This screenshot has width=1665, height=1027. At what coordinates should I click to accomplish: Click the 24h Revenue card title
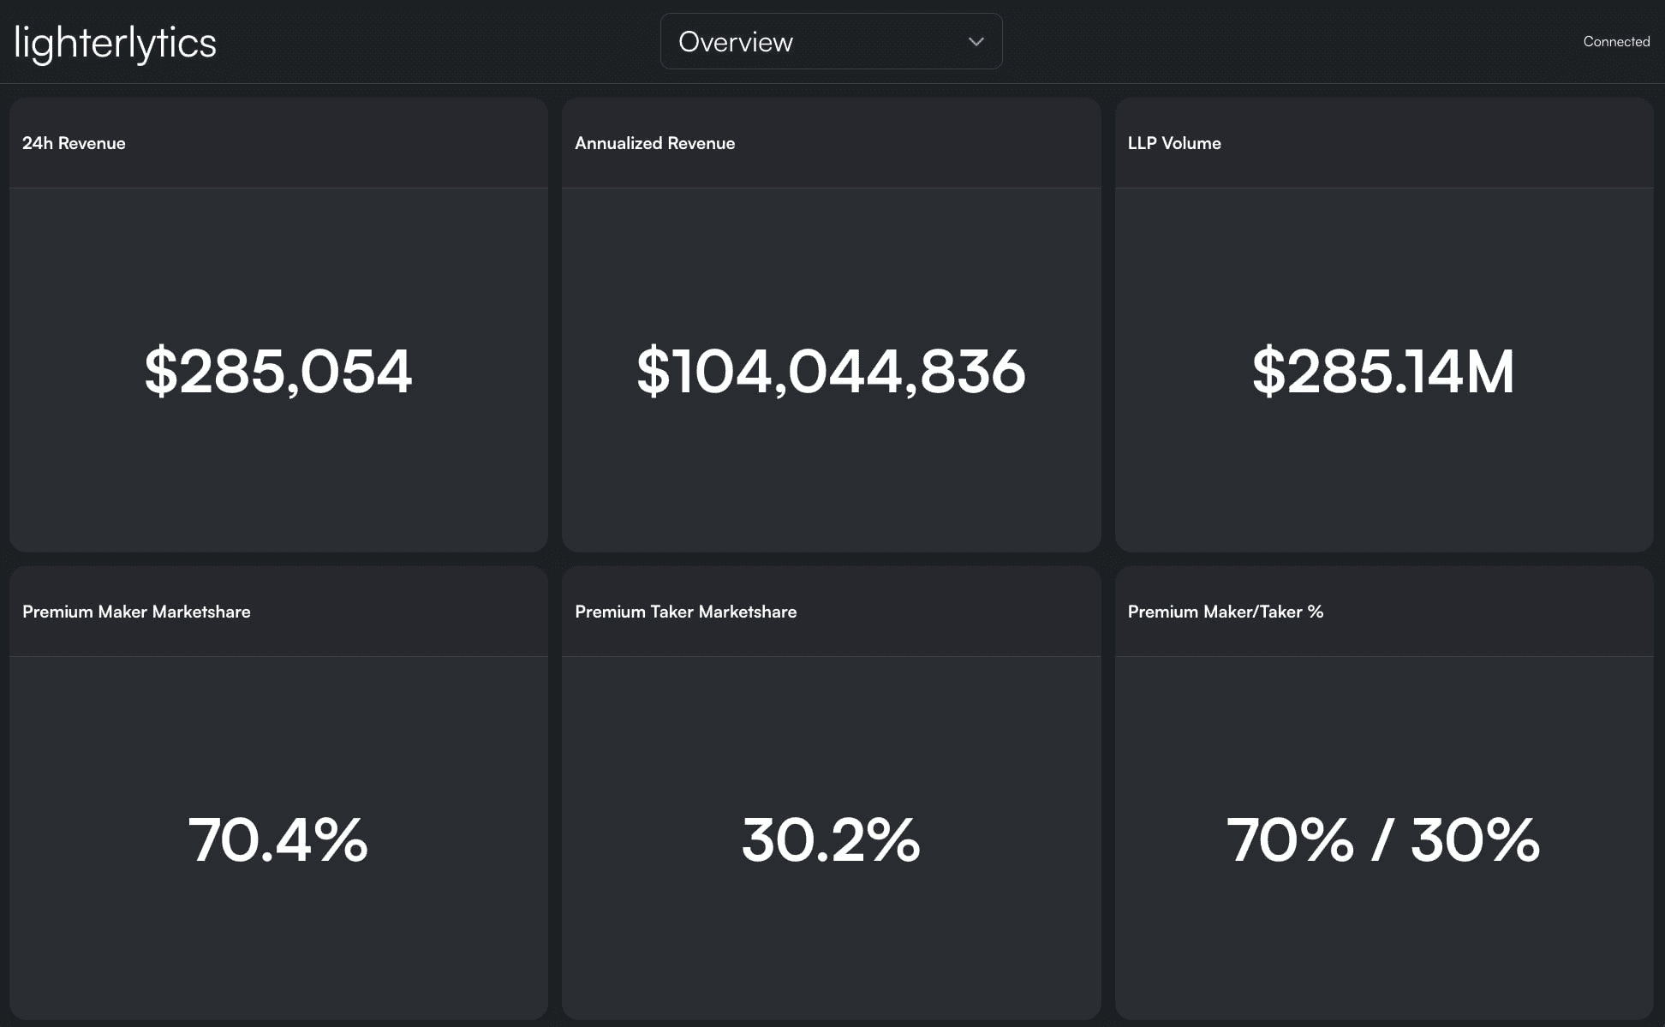74,143
